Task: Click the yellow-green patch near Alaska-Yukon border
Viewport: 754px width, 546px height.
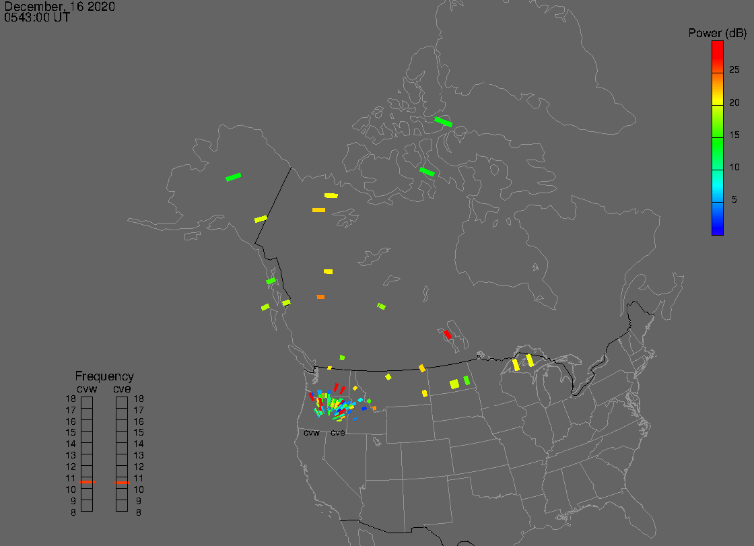Action: 261,219
